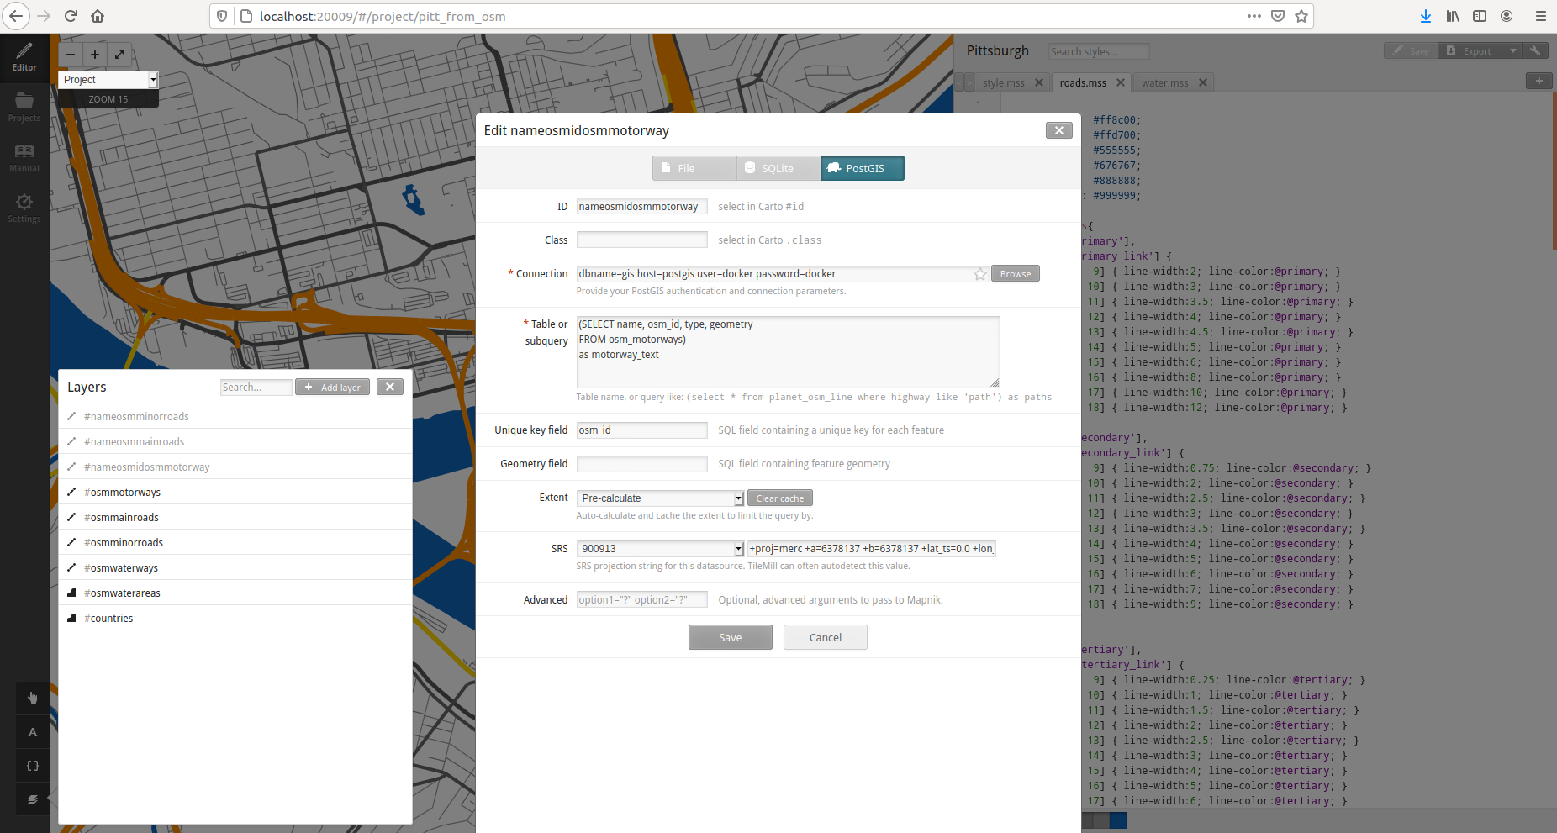Viewport: 1557px width, 833px height.
Task: Edit the #osmminorroads layer pencil icon
Action: click(71, 542)
